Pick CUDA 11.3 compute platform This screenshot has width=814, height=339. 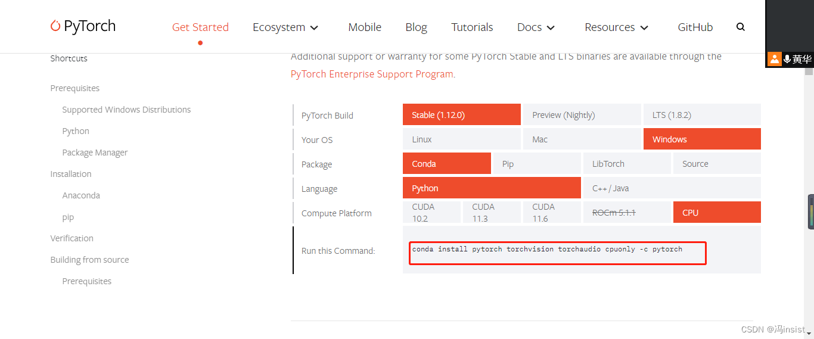pos(490,213)
